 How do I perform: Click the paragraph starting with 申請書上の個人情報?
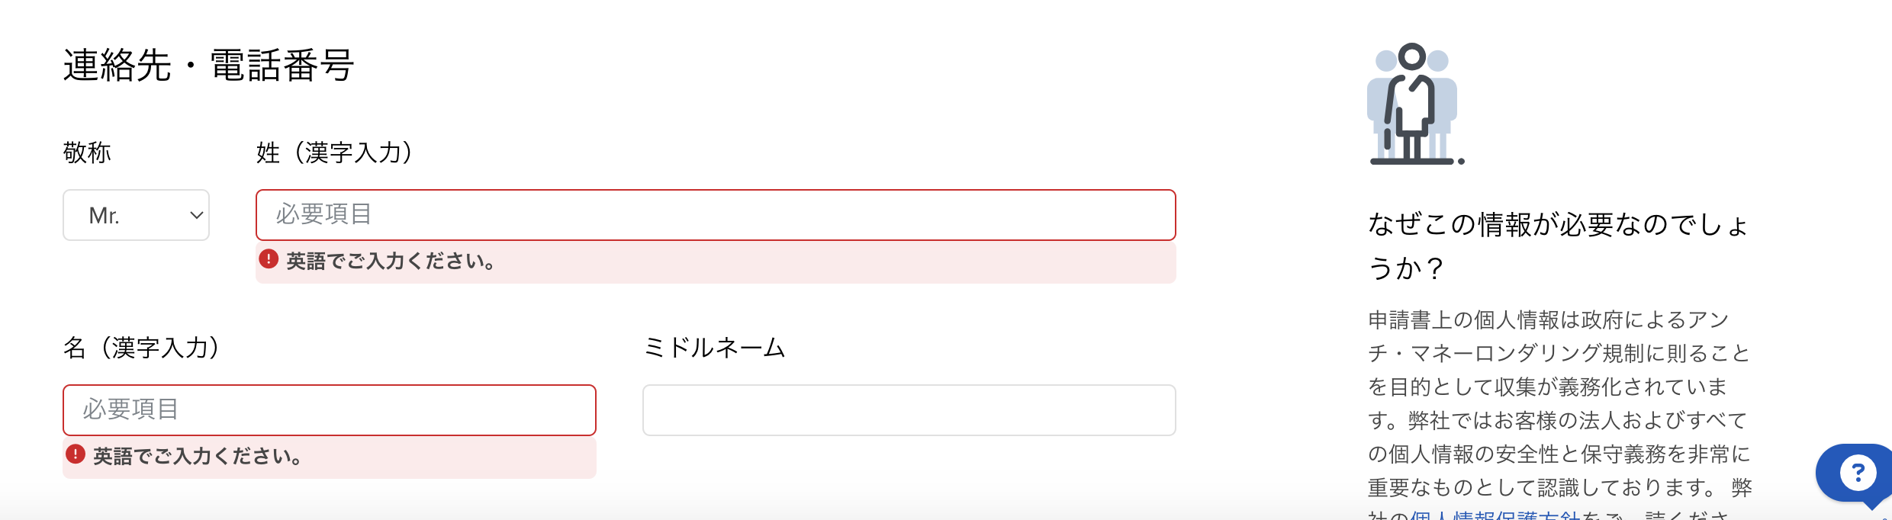tap(1558, 404)
